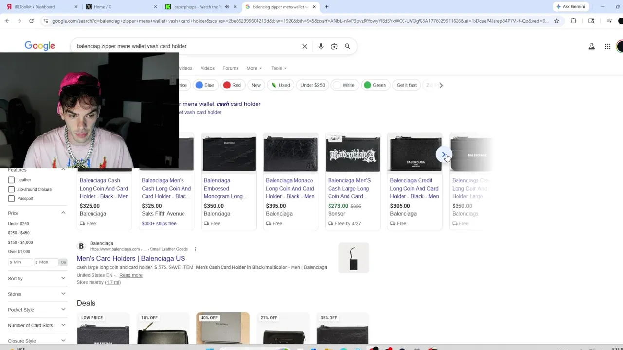Submit search with the magnifier icon
Viewport: 623px width, 350px height.
point(348,46)
